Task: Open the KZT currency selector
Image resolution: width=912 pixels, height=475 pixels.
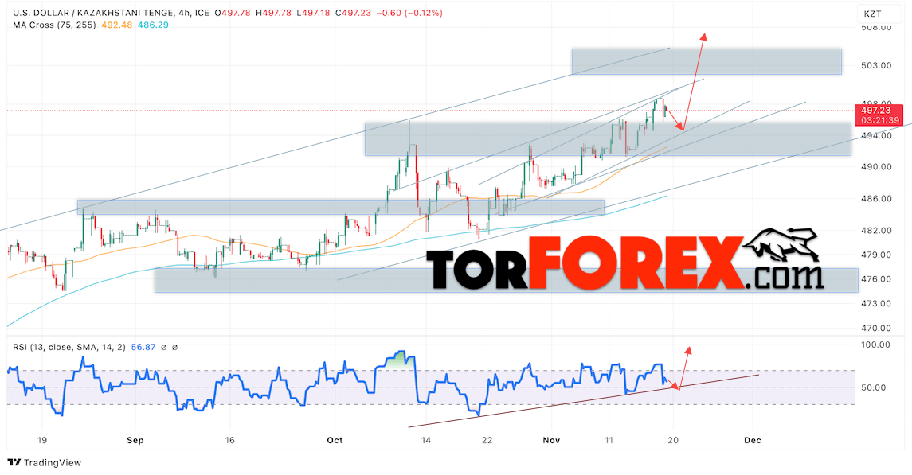Action: [879, 14]
